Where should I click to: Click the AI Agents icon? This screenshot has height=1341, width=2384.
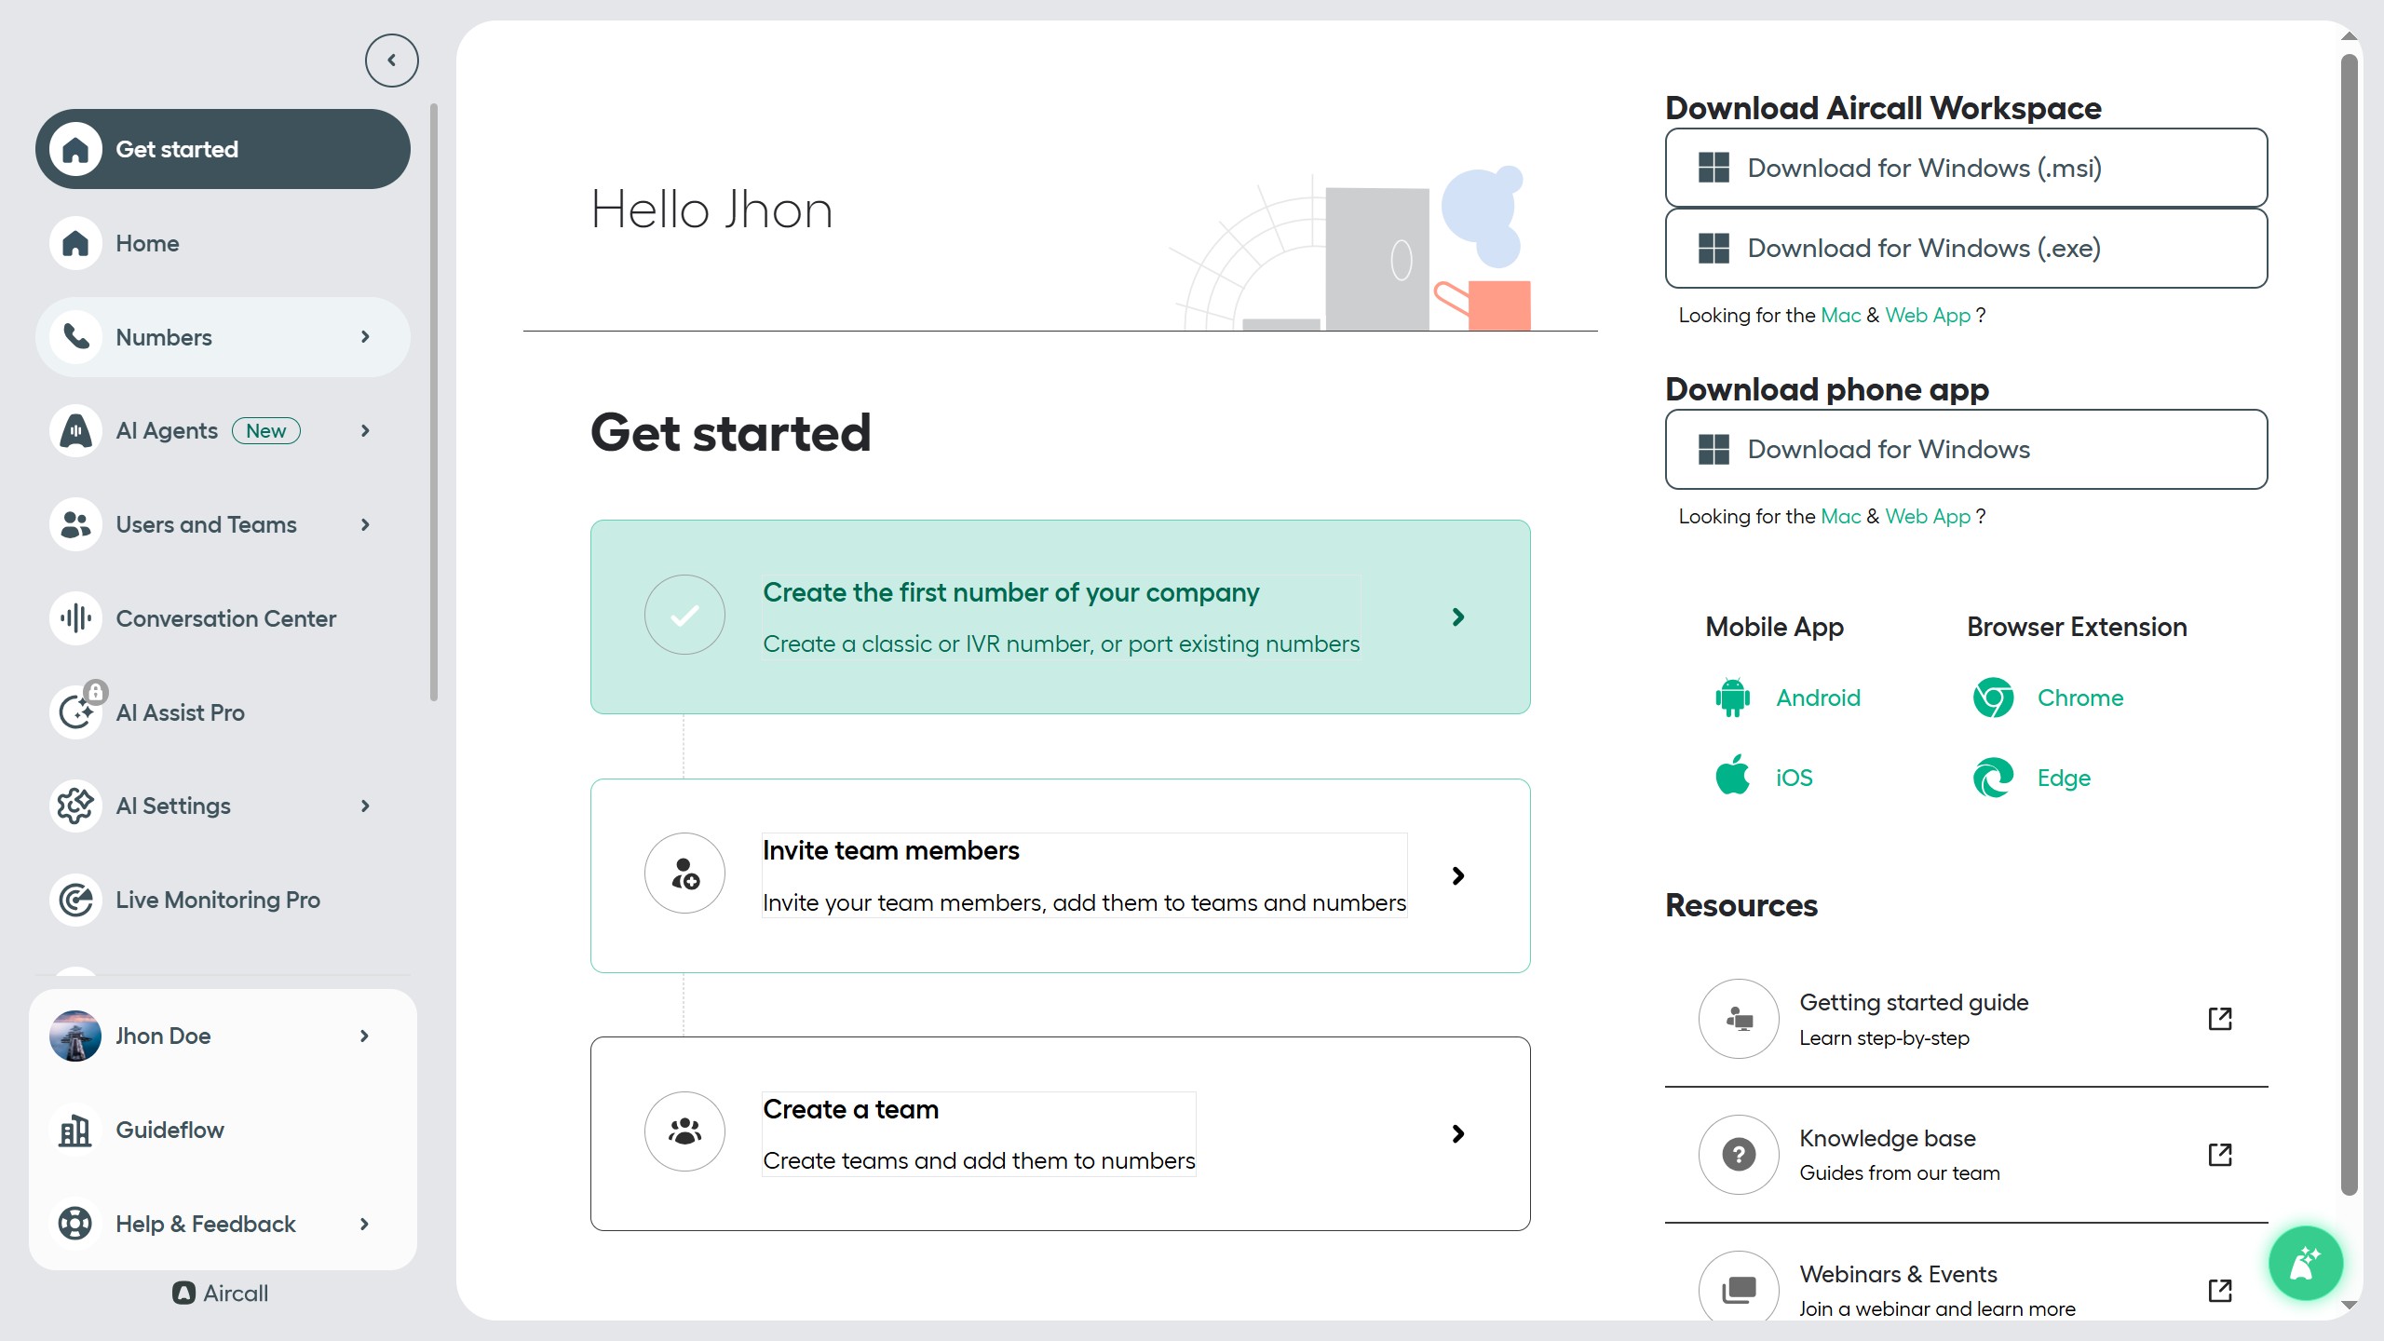75,431
